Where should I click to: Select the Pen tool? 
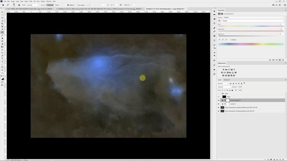point(2,55)
